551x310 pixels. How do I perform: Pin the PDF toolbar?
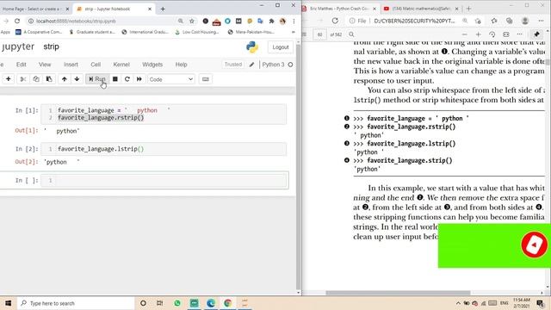click(536, 34)
